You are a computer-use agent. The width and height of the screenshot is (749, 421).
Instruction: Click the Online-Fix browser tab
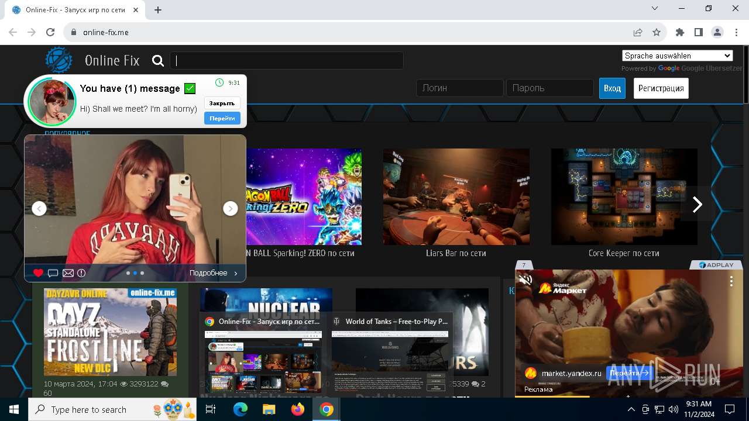(76, 10)
